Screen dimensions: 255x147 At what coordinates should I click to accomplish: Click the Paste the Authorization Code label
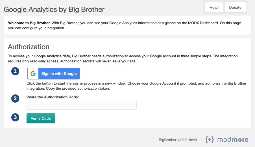pos(53,97)
